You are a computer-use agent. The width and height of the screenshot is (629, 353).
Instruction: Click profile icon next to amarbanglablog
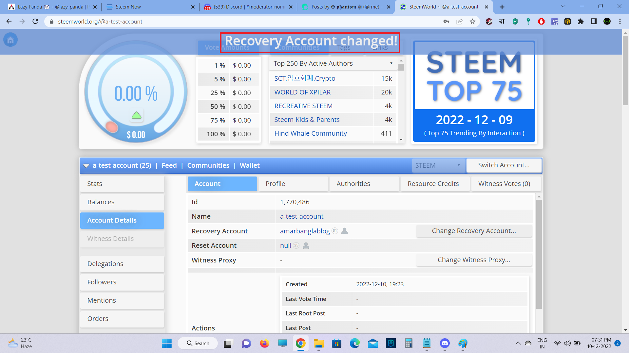click(x=345, y=231)
